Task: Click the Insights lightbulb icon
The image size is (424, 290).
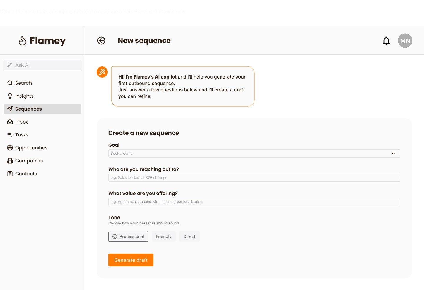Action: 10,96
